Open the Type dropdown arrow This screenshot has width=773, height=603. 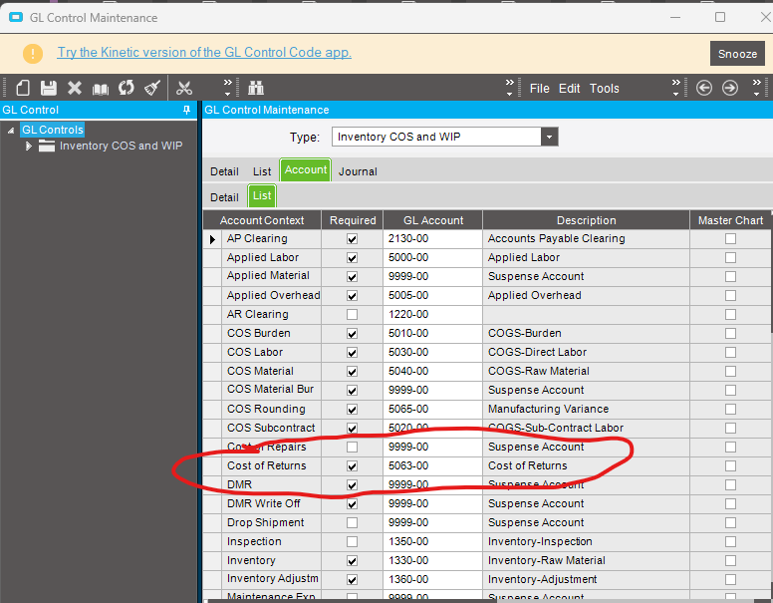[549, 137]
